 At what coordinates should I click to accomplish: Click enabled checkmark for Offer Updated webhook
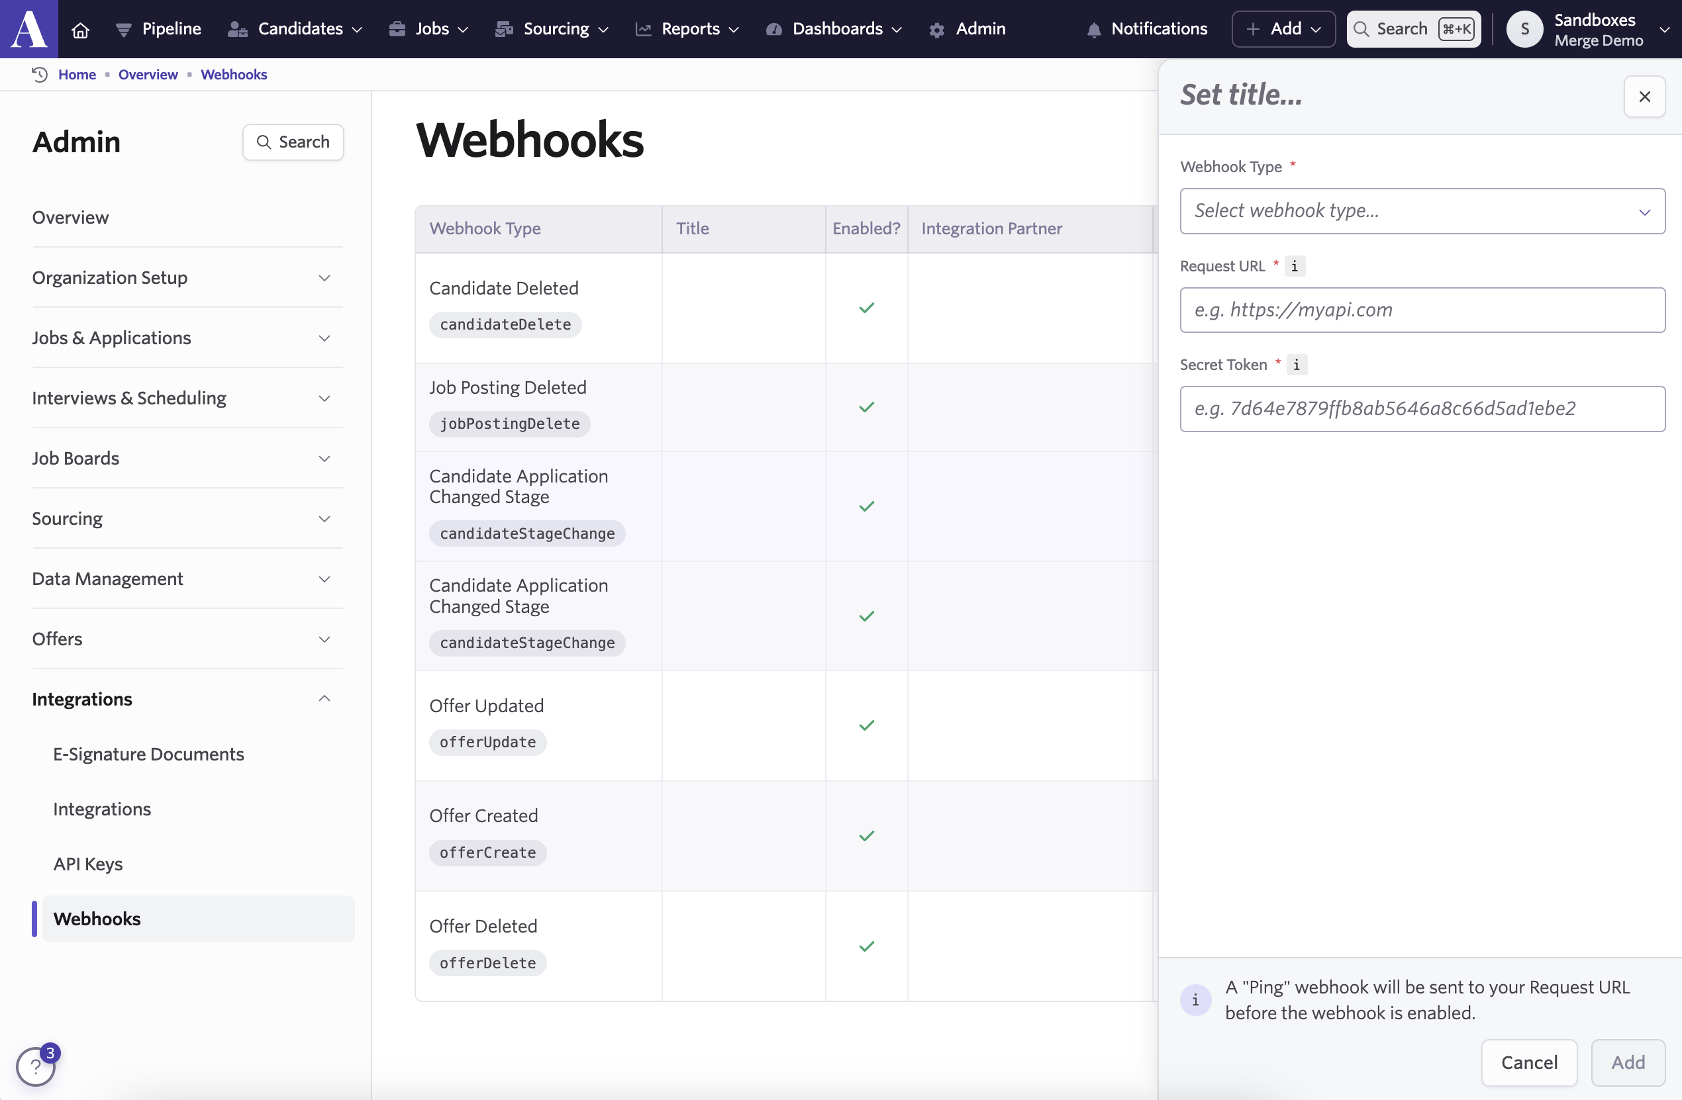click(866, 725)
